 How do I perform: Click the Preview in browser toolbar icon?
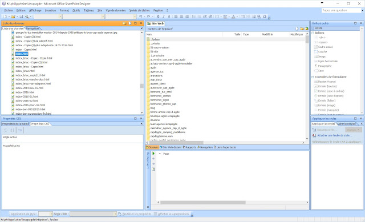[x=27, y=17]
